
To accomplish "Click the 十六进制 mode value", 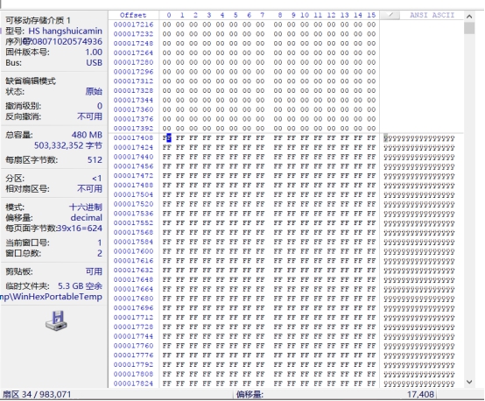I will tap(86, 208).
